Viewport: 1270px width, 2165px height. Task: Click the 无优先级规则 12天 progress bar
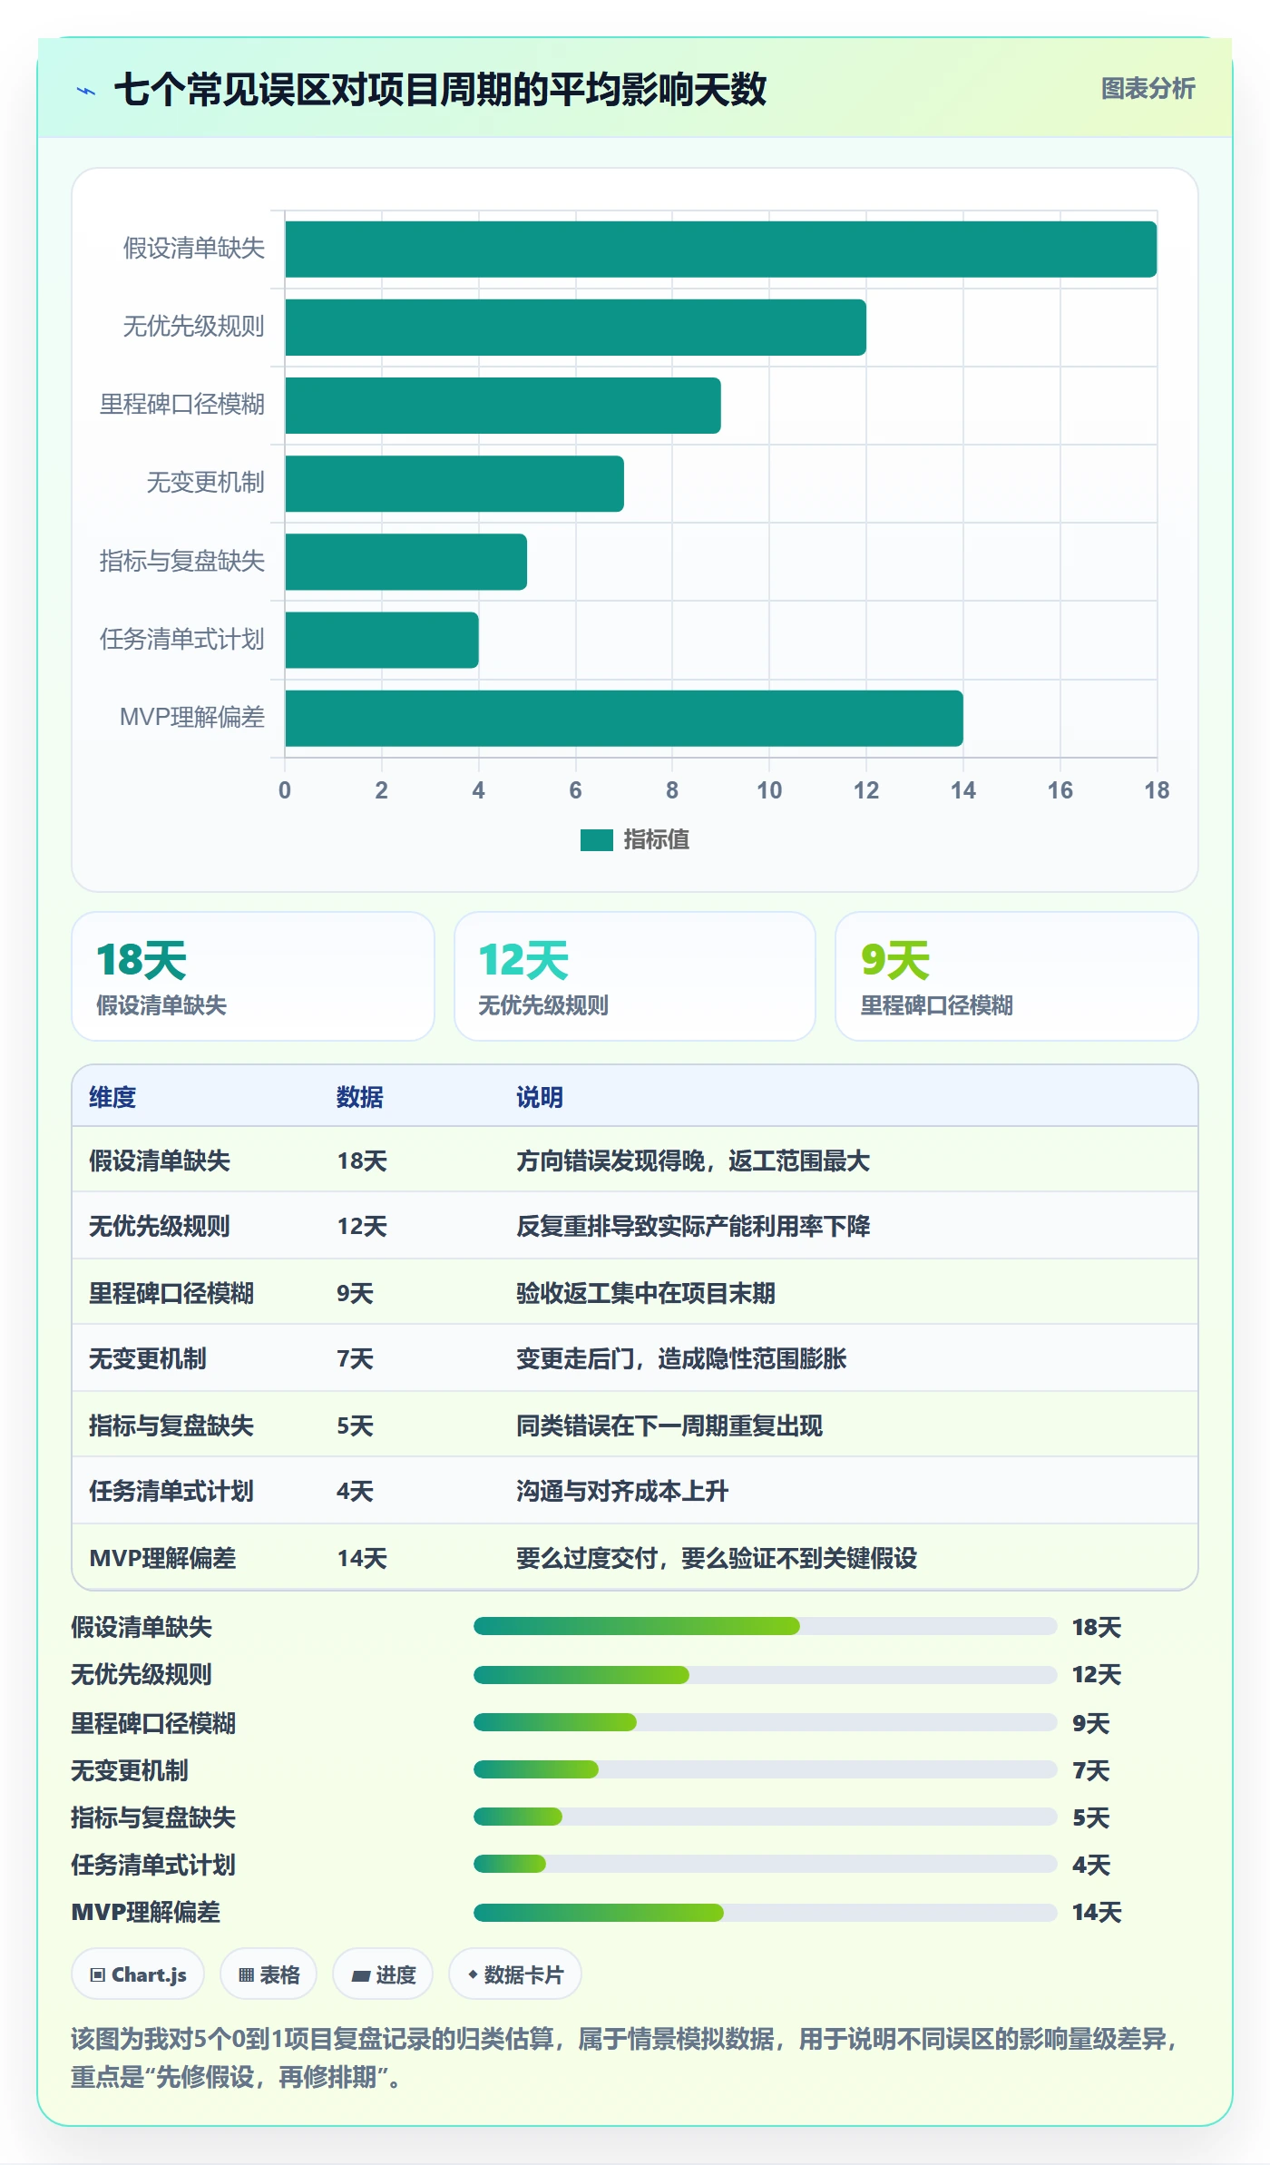[x=766, y=1674]
